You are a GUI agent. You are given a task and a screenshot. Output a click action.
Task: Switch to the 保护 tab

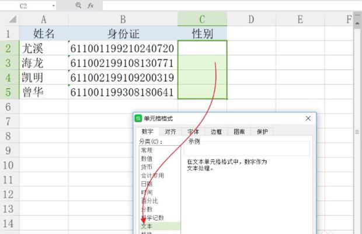pos(262,132)
